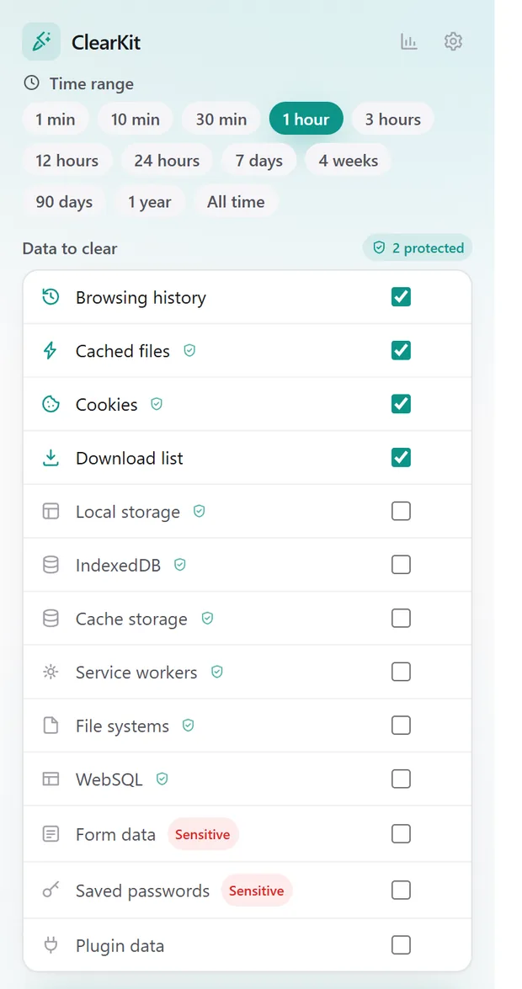Choose the 3 hours time range
The height and width of the screenshot is (989, 522).
pos(392,120)
